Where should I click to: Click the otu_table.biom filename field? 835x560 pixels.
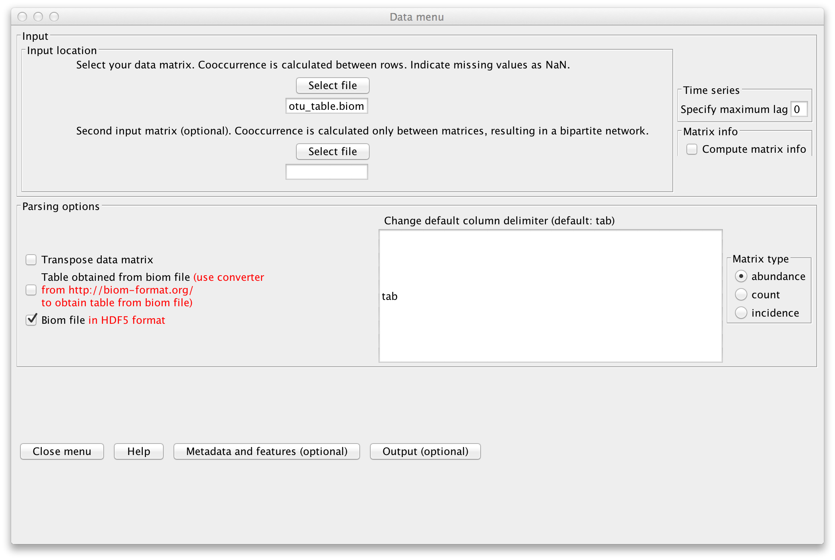[326, 106]
